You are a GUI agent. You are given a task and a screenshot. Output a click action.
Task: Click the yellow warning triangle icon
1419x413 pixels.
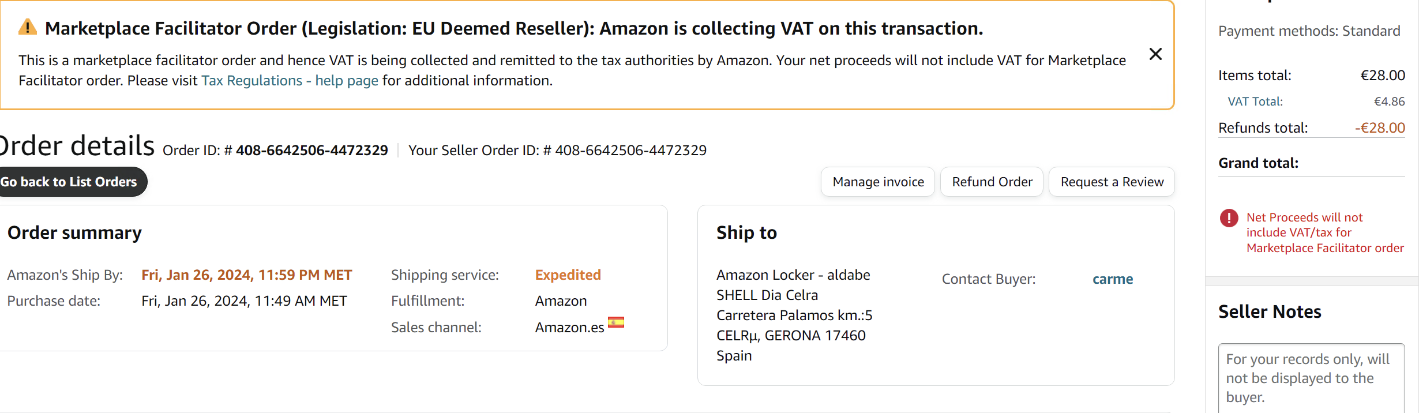click(x=28, y=27)
